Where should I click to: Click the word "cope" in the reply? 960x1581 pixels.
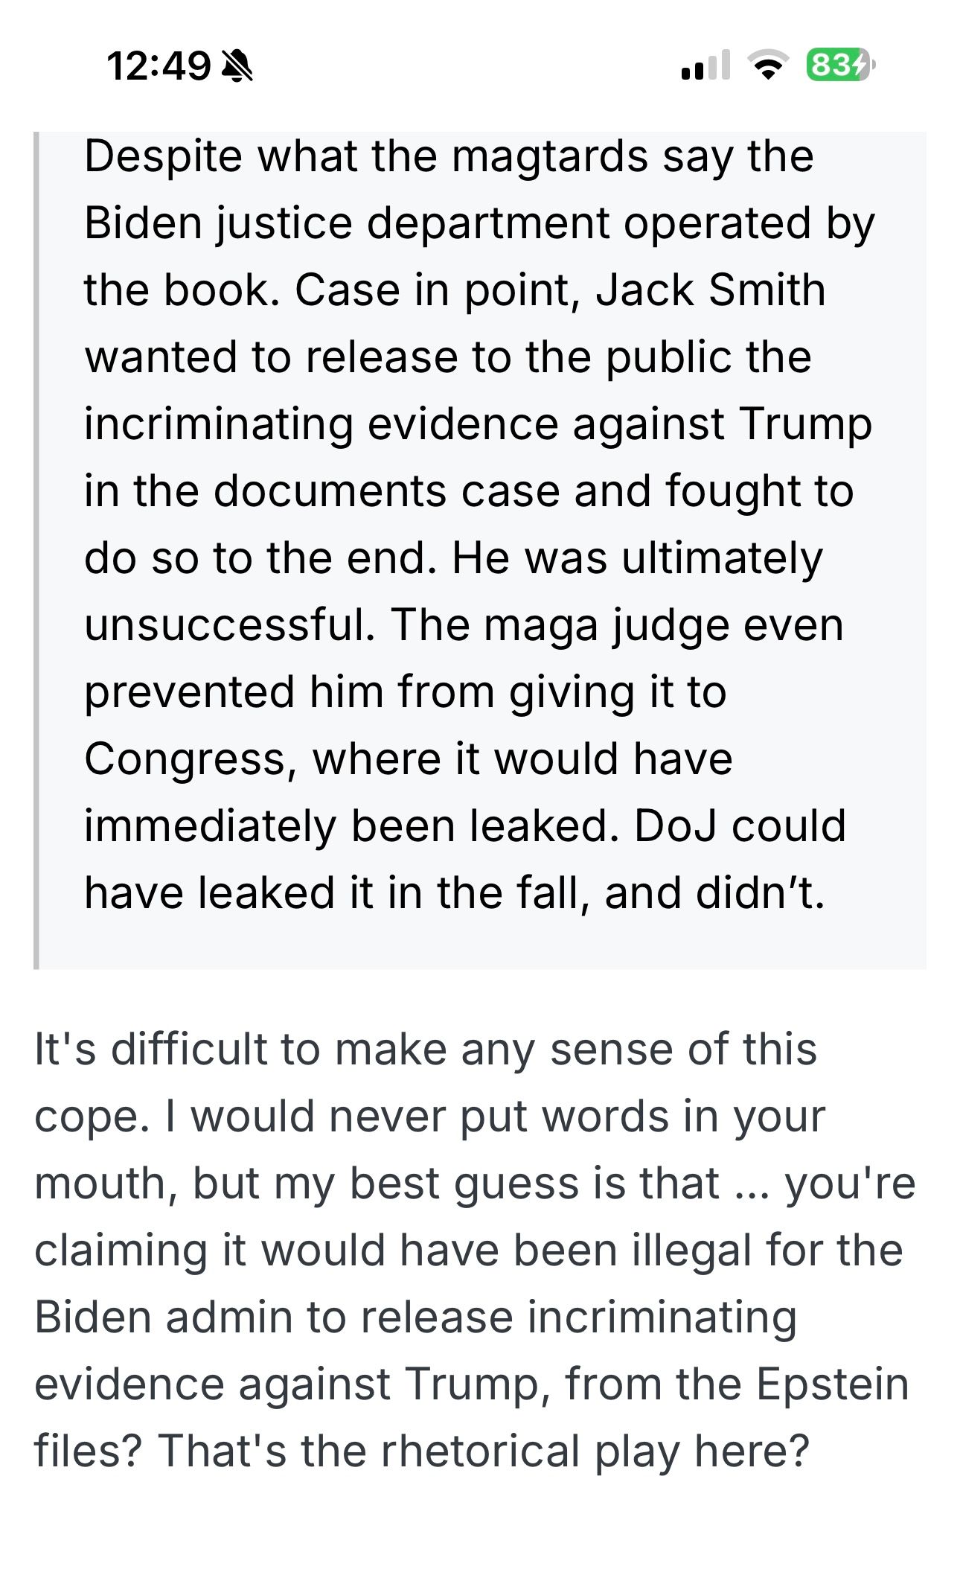(86, 1117)
